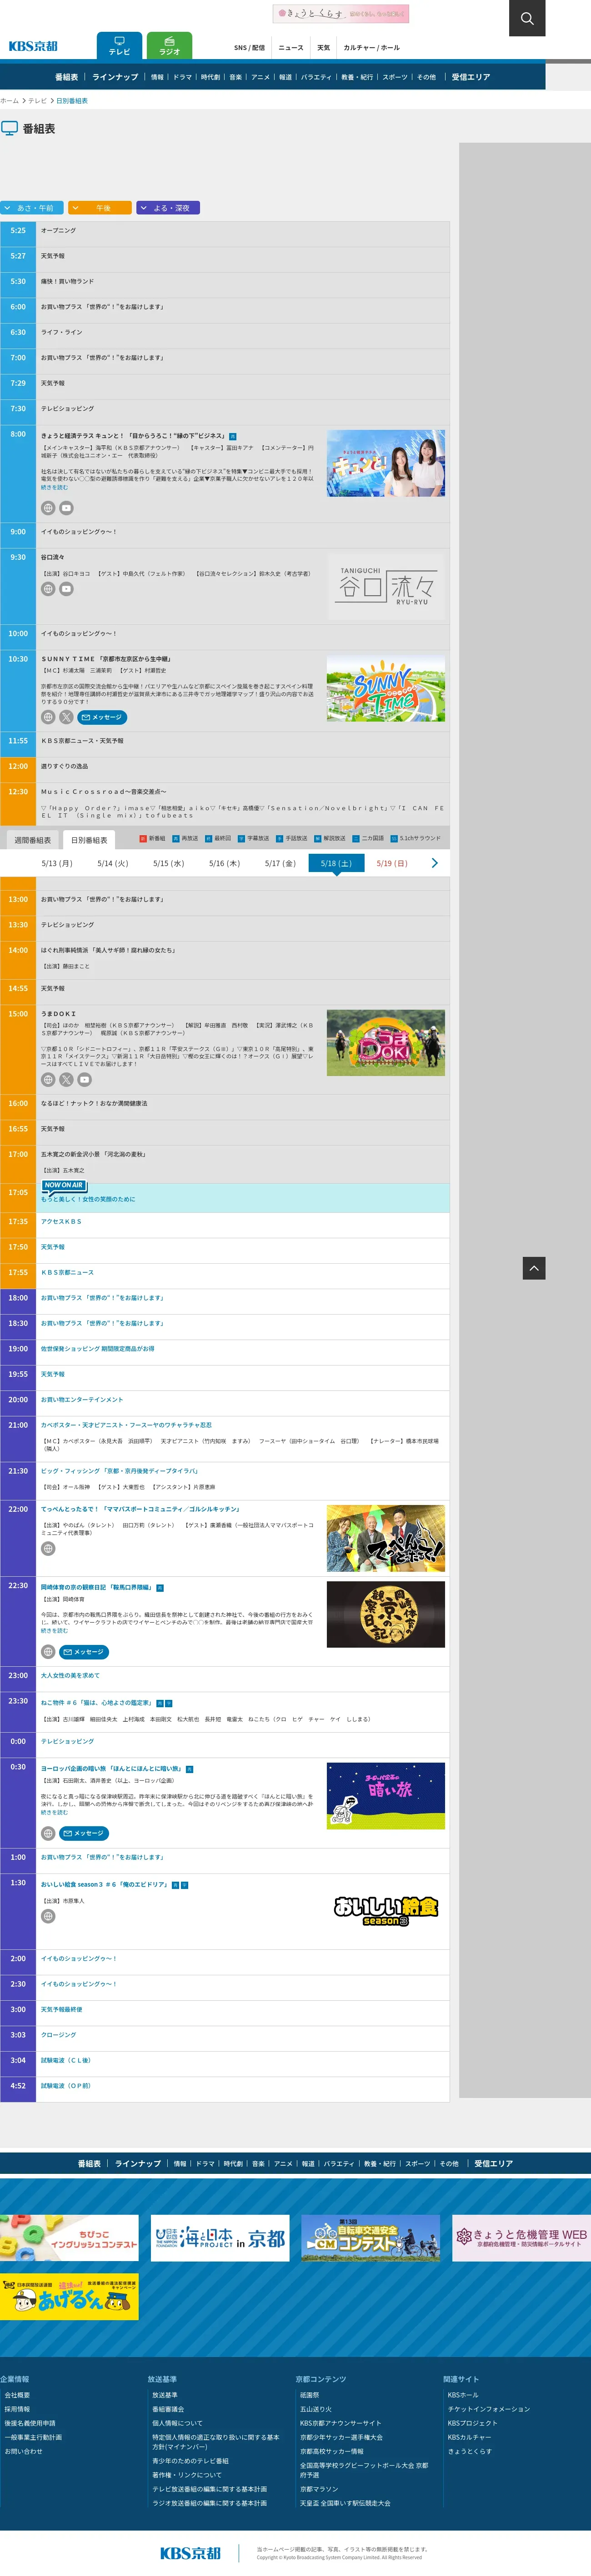This screenshot has height=2576, width=591.
Task: Switch to the テレビ tab
Action: (x=119, y=46)
